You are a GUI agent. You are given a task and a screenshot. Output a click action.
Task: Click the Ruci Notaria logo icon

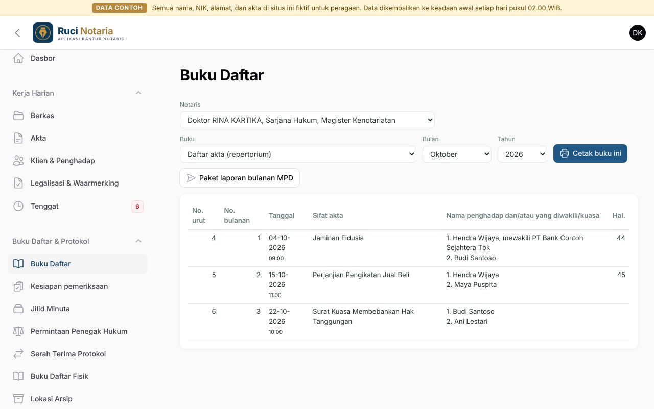click(x=43, y=33)
